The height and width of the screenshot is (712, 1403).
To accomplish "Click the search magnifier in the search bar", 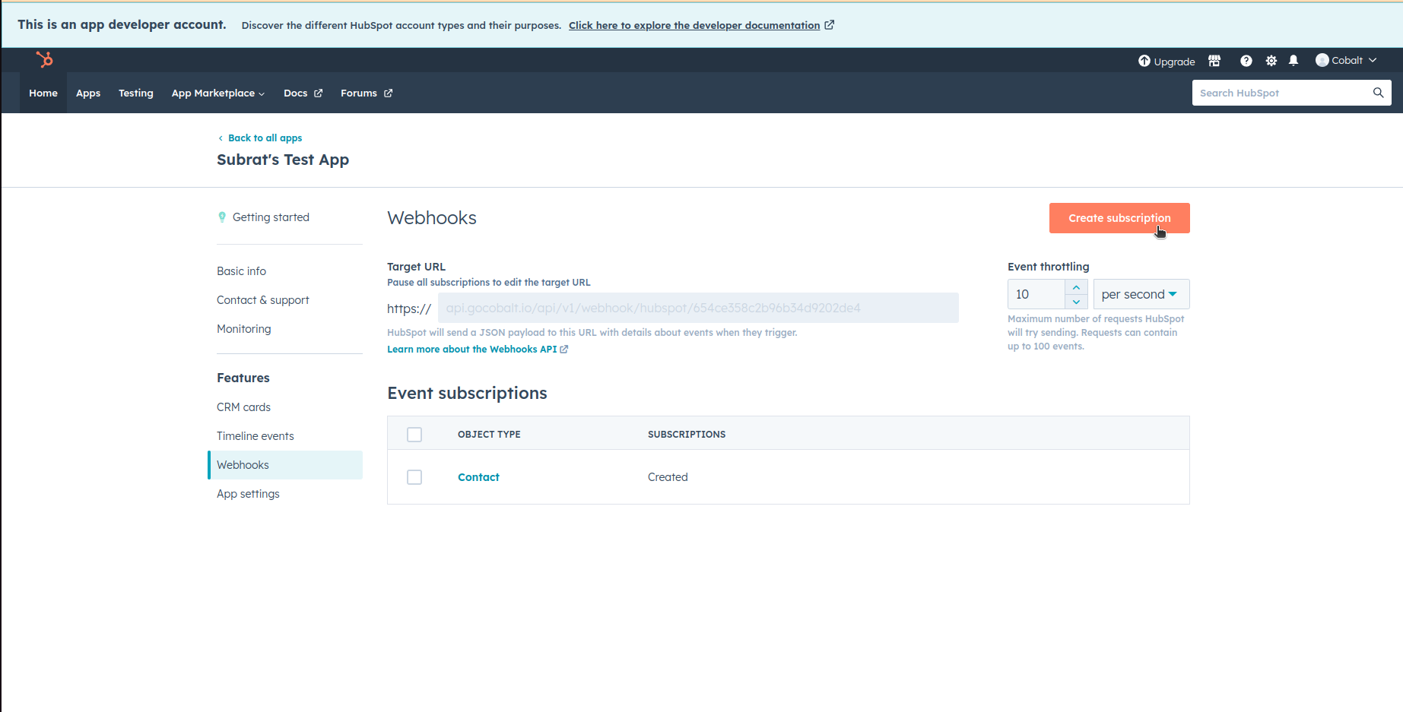I will pyautogui.click(x=1378, y=93).
